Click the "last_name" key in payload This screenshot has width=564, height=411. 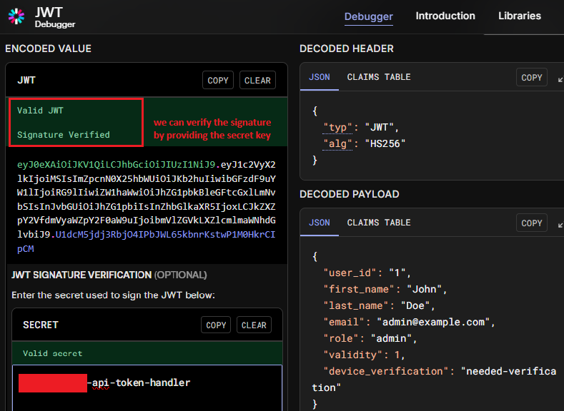(x=356, y=306)
